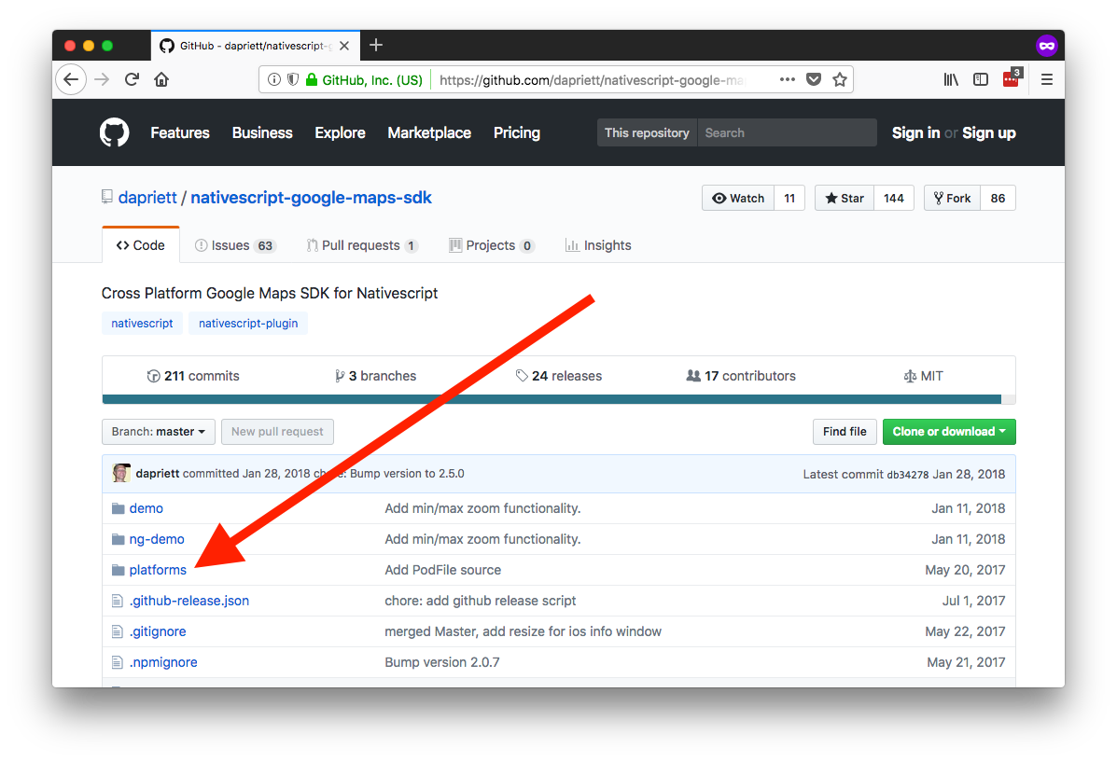Click the dapriett committer avatar
This screenshot has height=762, width=1117.
click(121, 473)
